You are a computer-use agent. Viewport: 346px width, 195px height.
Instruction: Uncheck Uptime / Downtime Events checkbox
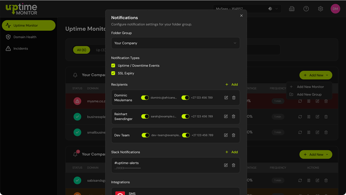(x=113, y=66)
